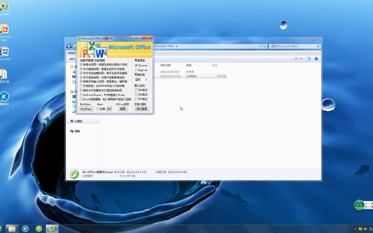Toggle the Explorer preview pane icon

[308, 59]
